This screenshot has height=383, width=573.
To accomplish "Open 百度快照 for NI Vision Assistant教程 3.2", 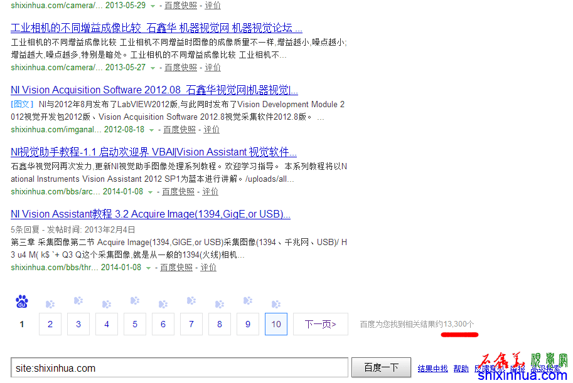I will (176, 268).
